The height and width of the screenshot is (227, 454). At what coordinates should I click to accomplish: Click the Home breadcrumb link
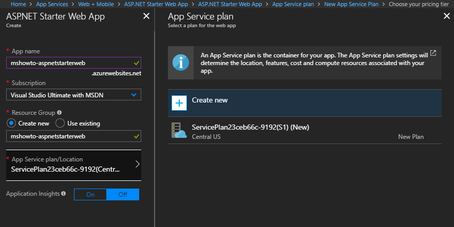click(18, 4)
